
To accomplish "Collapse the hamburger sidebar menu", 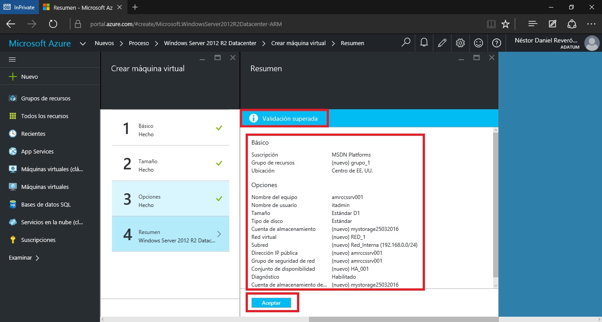I will [12, 59].
